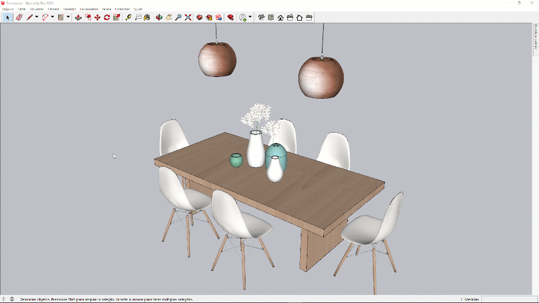539x303 pixels.
Task: Click the Zoom Extents tool
Action: [x=188, y=18]
